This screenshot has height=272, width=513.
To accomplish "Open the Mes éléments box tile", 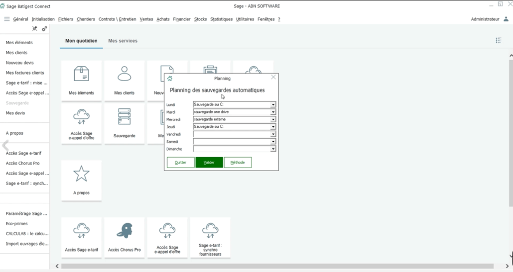I will tap(82, 81).
